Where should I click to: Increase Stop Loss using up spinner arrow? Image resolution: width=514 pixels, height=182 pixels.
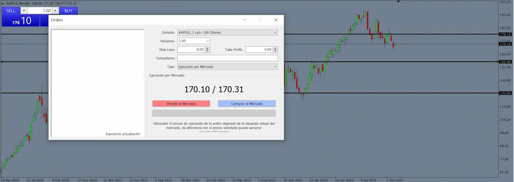click(x=207, y=48)
